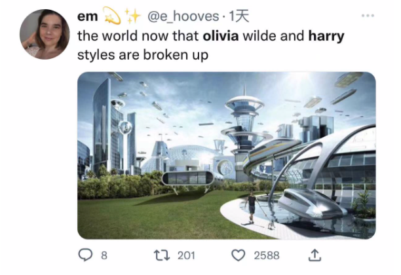Open the 1天 timestamp link
The height and width of the screenshot is (275, 401).
[x=239, y=16]
